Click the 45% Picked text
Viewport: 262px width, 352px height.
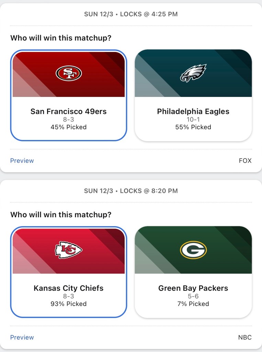69,127
